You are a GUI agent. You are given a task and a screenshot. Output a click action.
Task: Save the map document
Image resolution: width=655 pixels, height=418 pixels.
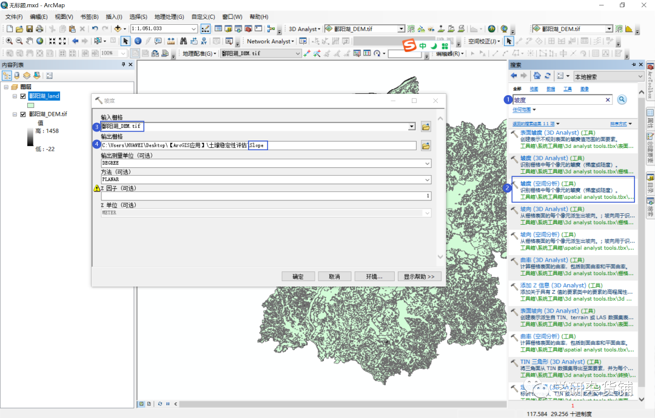click(x=29, y=28)
